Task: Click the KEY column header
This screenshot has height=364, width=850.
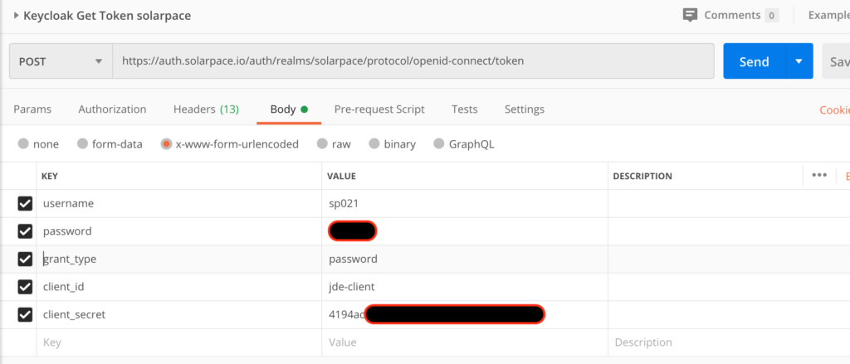Action: point(50,176)
